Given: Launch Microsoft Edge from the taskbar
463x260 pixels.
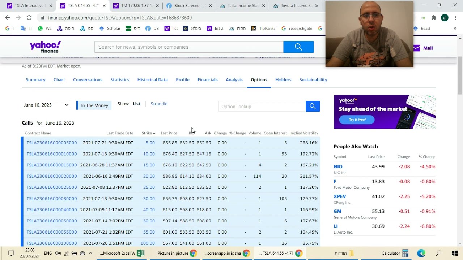Looking at the screenshot, I should [421, 253].
